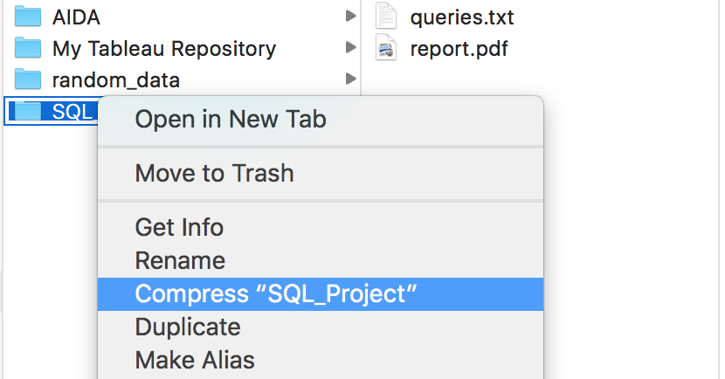Click the SQL_Project folder icon
The width and height of the screenshot is (725, 379).
(29, 111)
